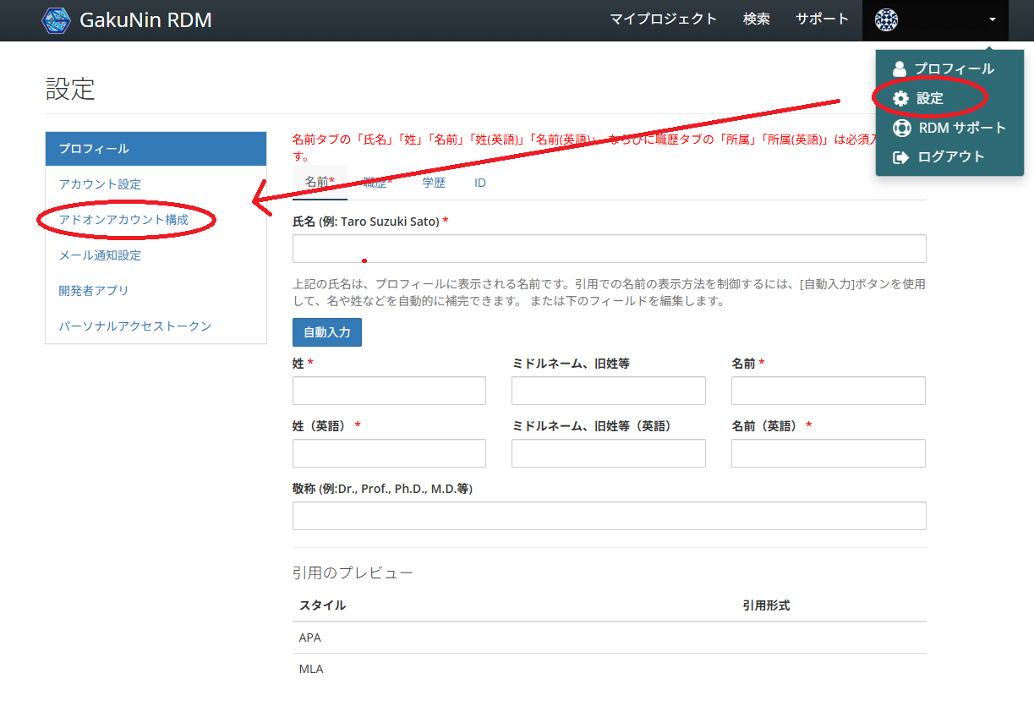
Task: Switch to the 職歴 tab
Action: pos(378,183)
